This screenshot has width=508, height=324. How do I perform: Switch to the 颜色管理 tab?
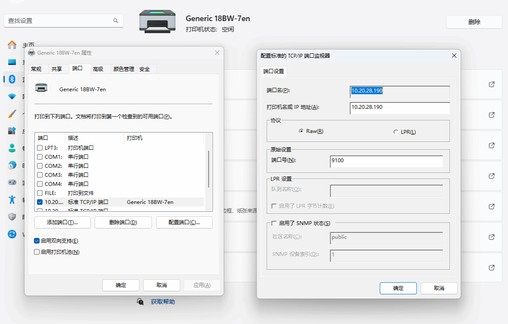[x=124, y=69]
